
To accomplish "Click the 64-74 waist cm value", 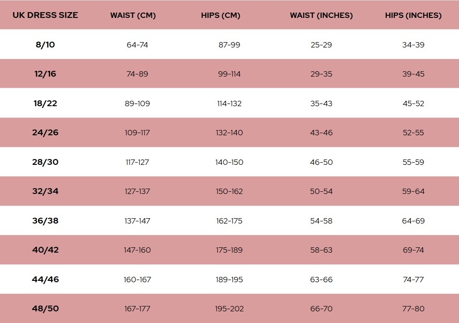I will 137,45.
